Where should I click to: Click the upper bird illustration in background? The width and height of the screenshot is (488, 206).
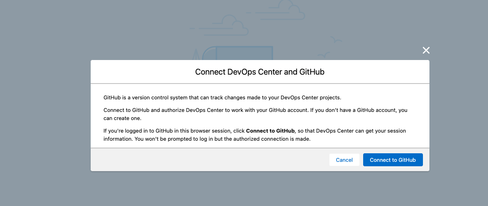click(x=335, y=40)
